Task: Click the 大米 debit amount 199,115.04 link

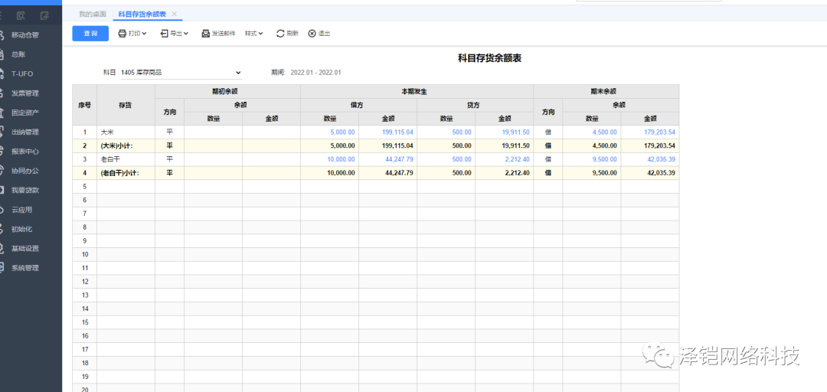Action: 397,132
